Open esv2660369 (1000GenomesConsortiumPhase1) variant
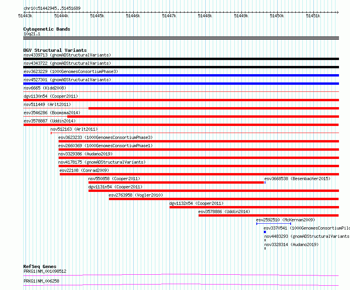 (105, 146)
